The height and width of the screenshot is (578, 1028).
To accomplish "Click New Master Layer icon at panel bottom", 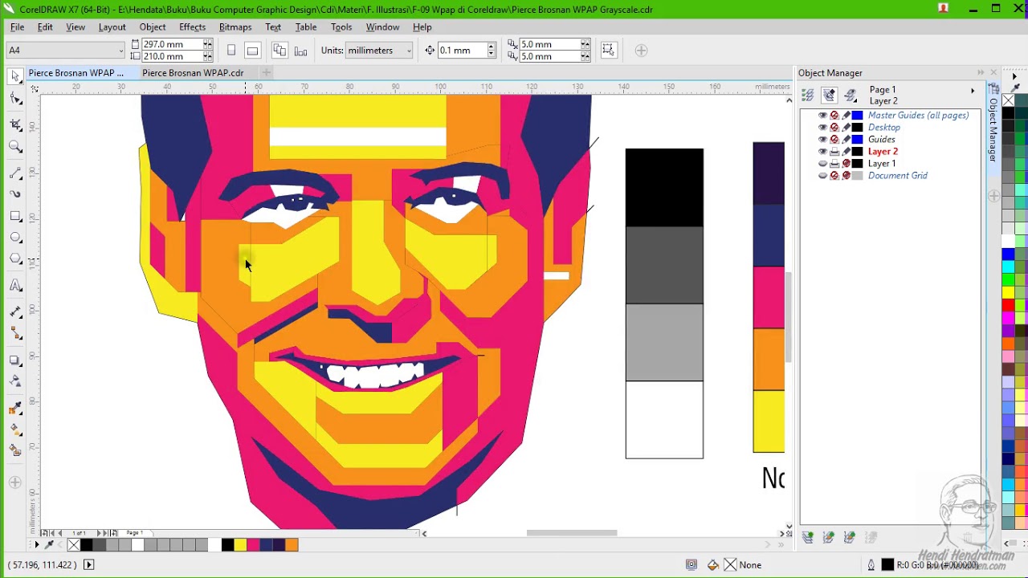I will tap(829, 537).
